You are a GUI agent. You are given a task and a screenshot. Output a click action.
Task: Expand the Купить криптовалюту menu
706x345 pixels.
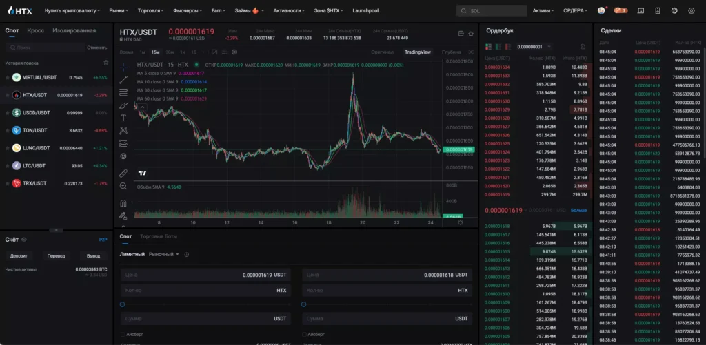pyautogui.click(x=72, y=10)
